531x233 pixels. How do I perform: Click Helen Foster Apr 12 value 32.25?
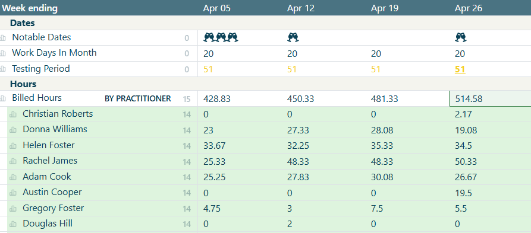pos(298,146)
